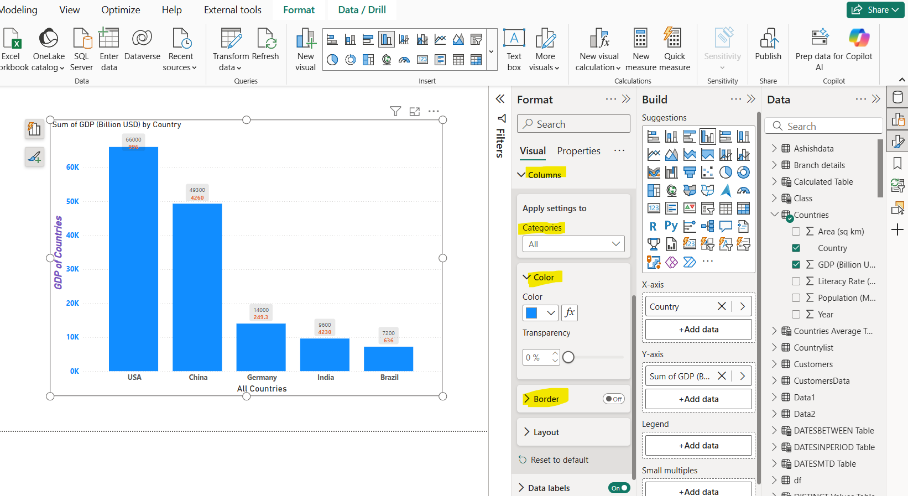
Task: Click the Focus mode icon above chart
Action: pyautogui.click(x=415, y=112)
